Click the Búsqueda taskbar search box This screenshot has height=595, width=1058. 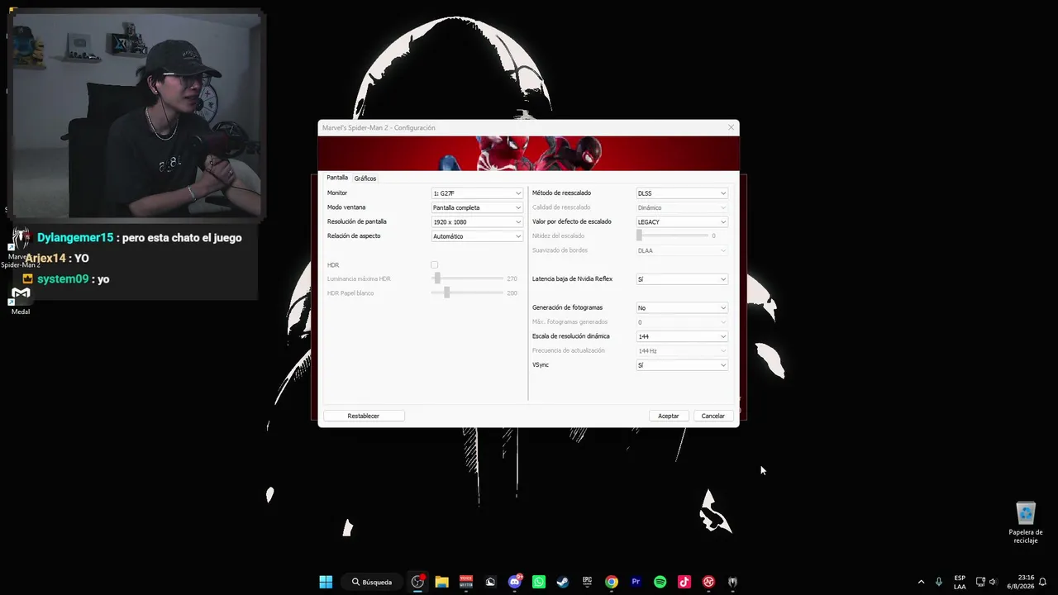[x=372, y=582]
